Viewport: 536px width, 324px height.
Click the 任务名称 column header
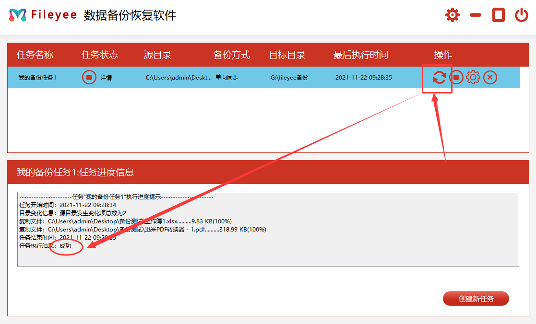click(35, 55)
